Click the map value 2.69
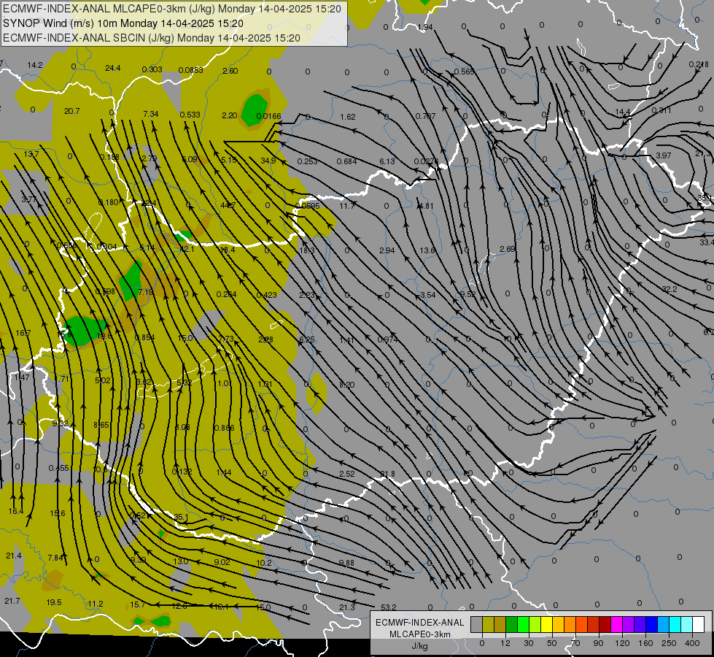Image resolution: width=714 pixels, height=657 pixels. coord(508,249)
